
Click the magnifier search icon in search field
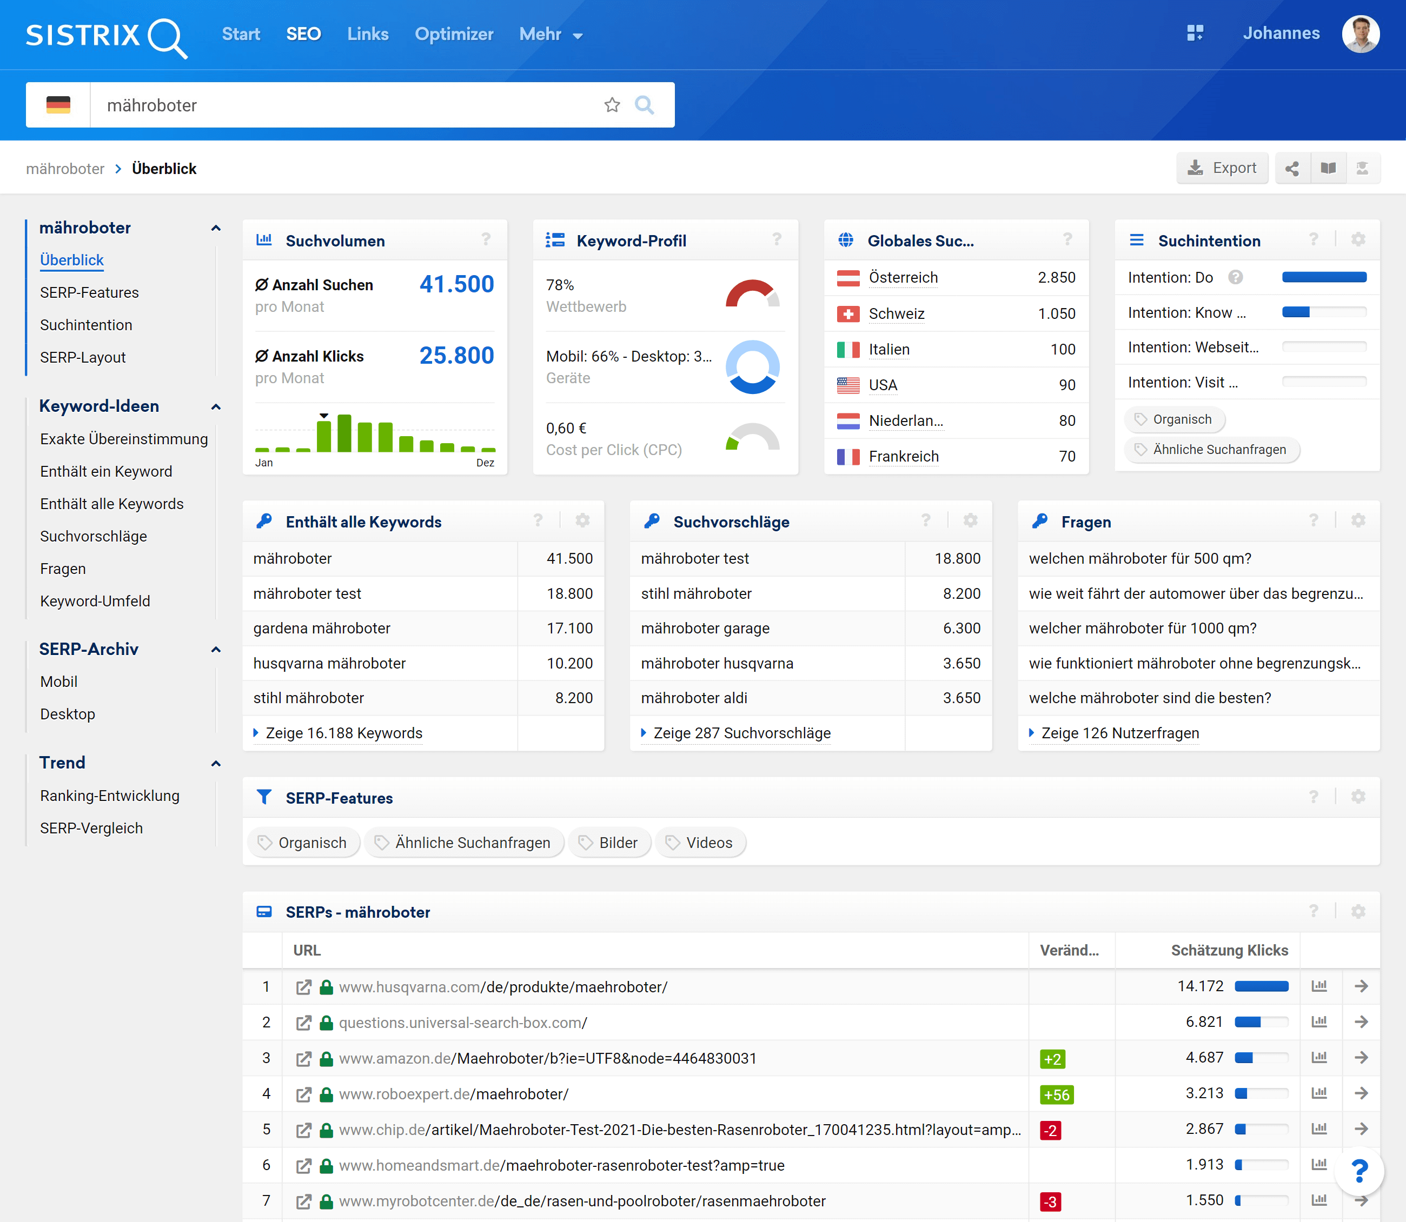tap(644, 105)
